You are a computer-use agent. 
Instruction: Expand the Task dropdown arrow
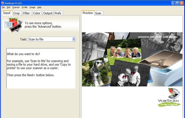point(74,39)
